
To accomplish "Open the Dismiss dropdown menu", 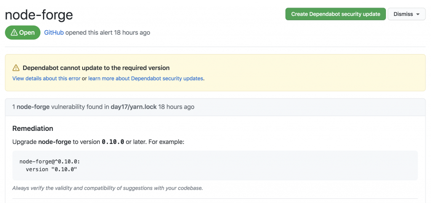I will tap(406, 14).
